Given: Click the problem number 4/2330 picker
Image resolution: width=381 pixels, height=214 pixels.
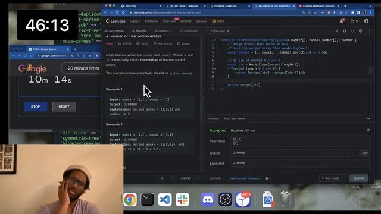Looking at the screenshot, I should point(186,178).
